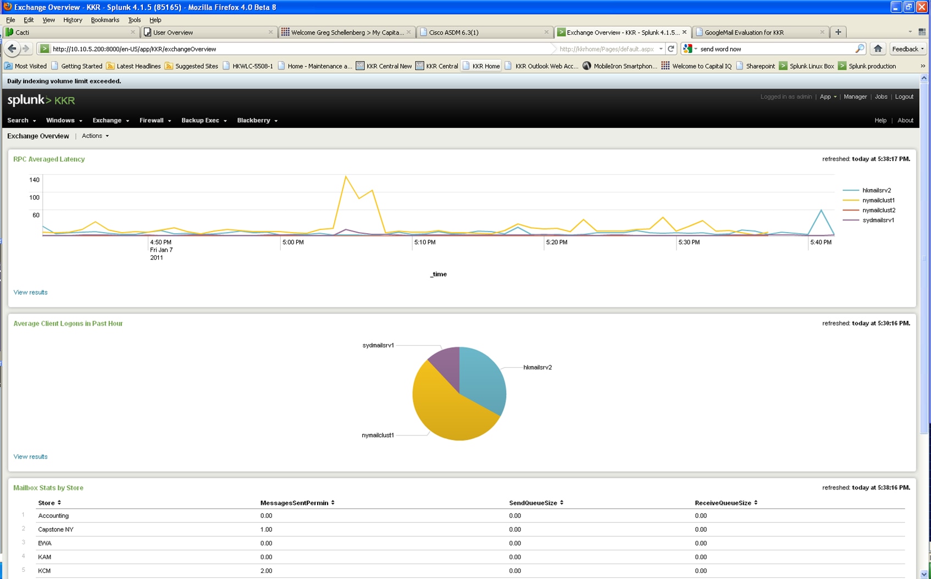The image size is (931, 579).
Task: Open a new tab with the plus button
Action: [x=838, y=32]
